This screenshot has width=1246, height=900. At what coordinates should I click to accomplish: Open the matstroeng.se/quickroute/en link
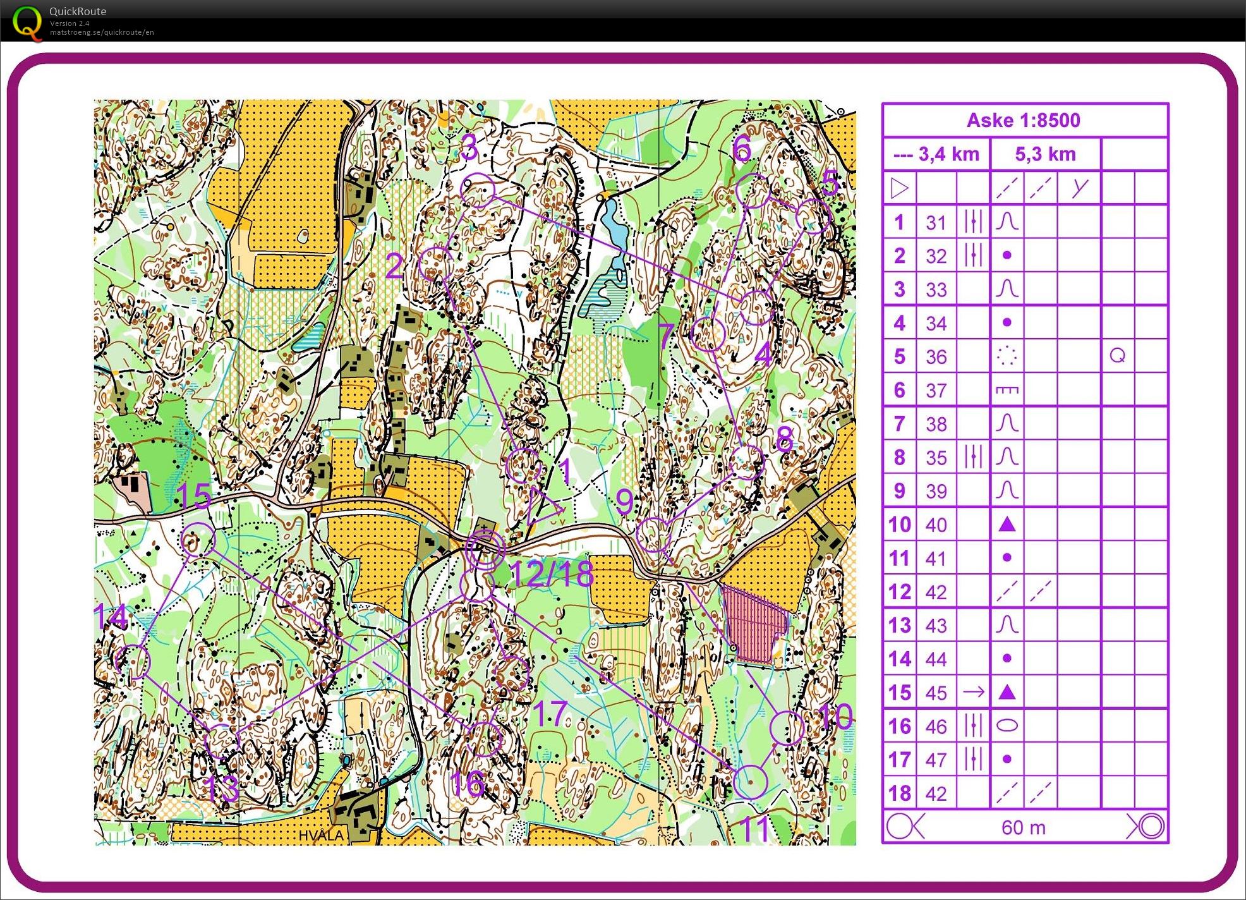pyautogui.click(x=102, y=32)
